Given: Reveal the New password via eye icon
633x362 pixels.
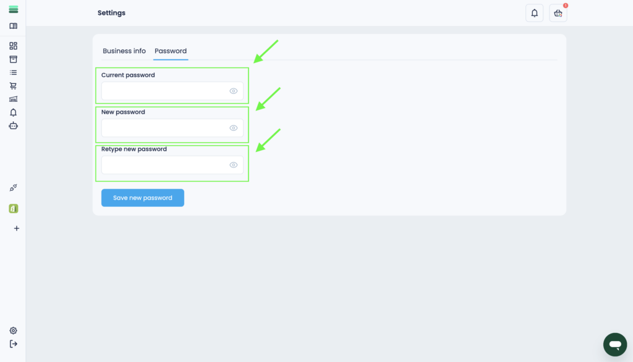Looking at the screenshot, I should 234,128.
